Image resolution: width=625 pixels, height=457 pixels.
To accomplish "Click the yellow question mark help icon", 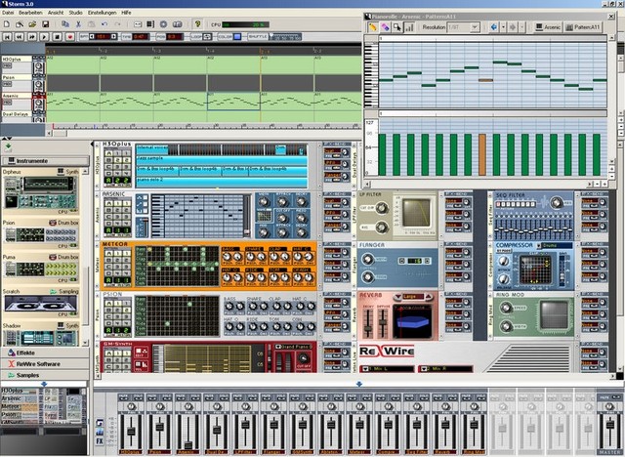I will [197, 24].
